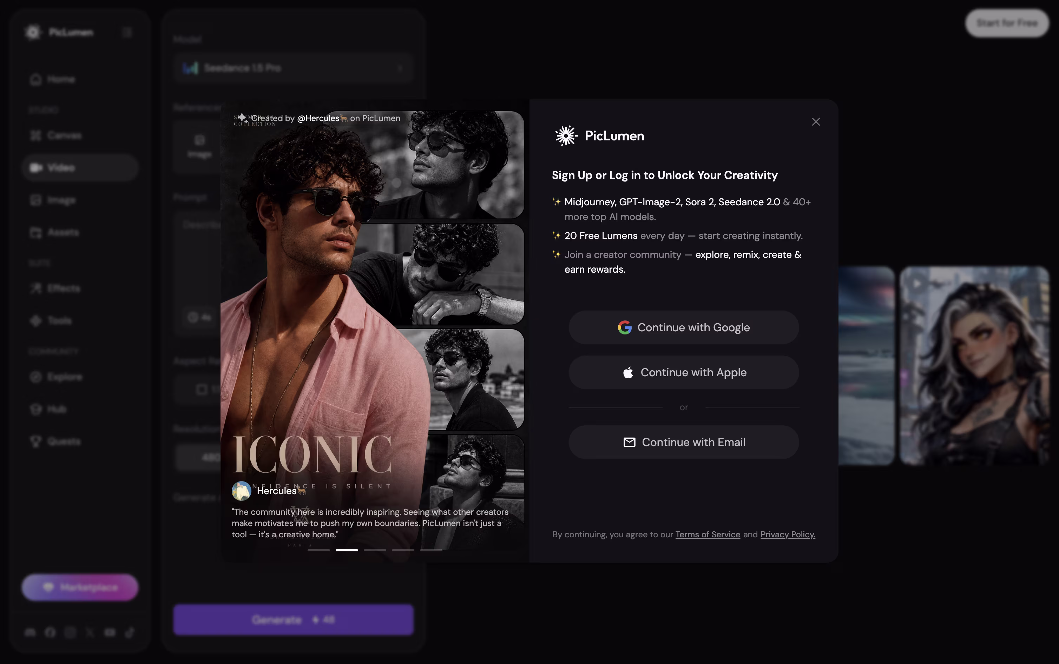Open Assets in the sidebar
This screenshot has height=664, width=1059.
[80, 232]
